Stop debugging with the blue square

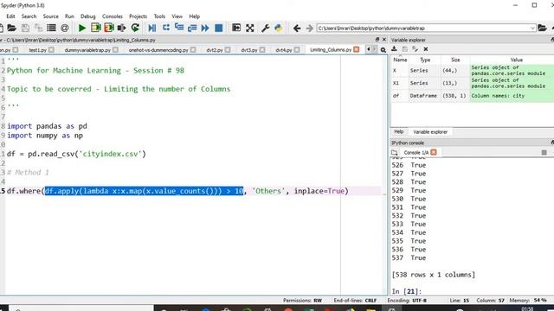219,28
